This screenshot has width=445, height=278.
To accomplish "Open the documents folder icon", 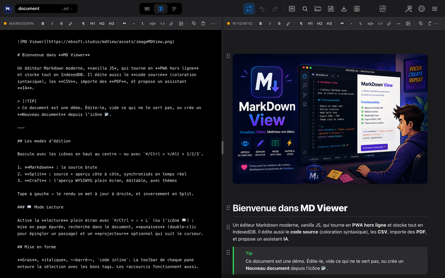I will [318, 9].
